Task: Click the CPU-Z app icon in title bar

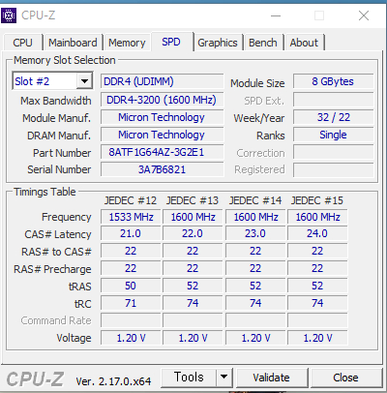Action: [9, 15]
